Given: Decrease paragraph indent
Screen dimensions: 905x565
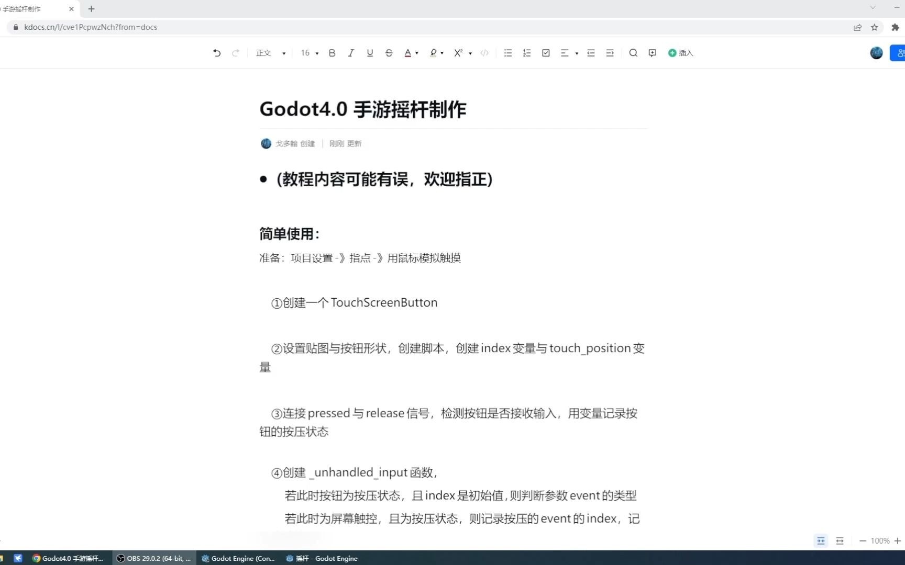Looking at the screenshot, I should pos(591,53).
